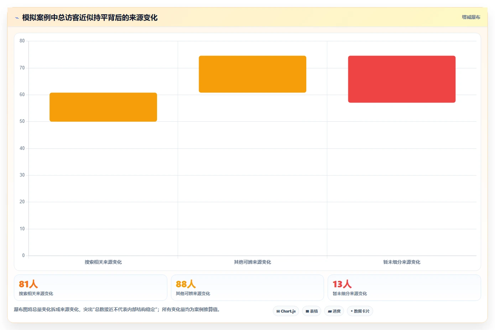Viewport: 495px width, 330px height.
Task: Click y-axis tick value 10
Action: point(22,229)
